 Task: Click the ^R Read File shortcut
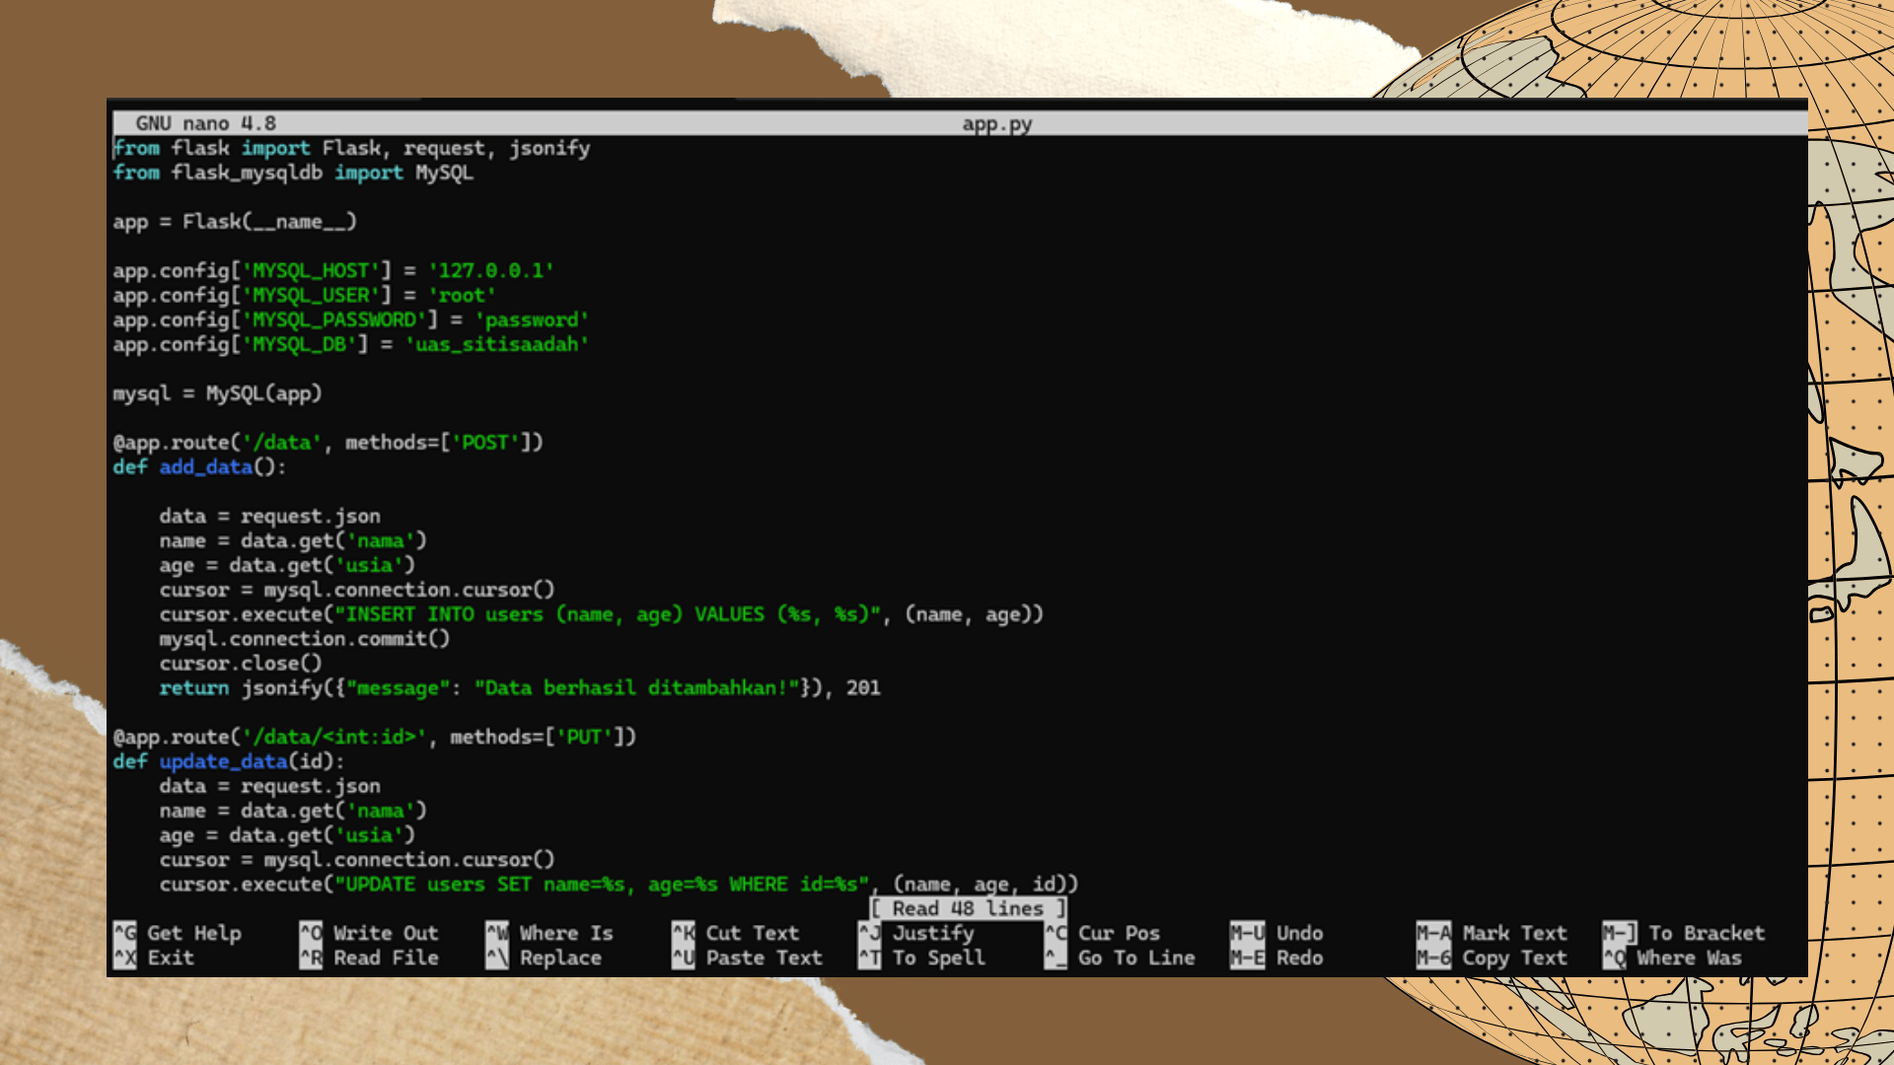[369, 958]
